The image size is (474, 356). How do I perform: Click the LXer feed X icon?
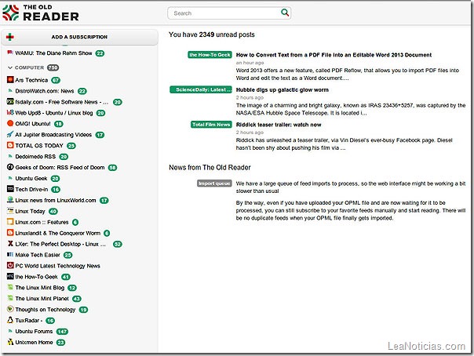(x=10, y=244)
